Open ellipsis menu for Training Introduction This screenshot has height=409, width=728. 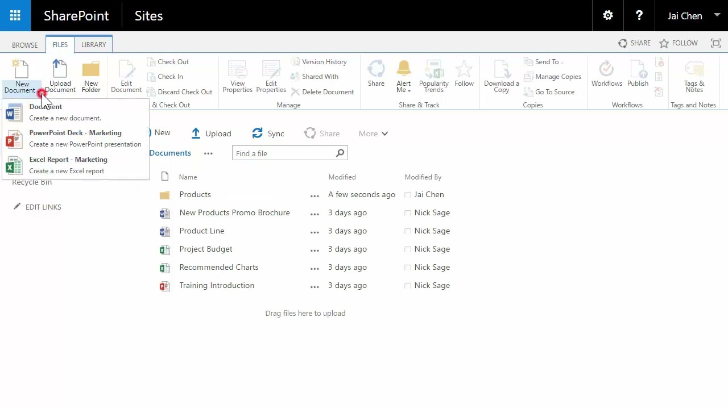click(315, 286)
